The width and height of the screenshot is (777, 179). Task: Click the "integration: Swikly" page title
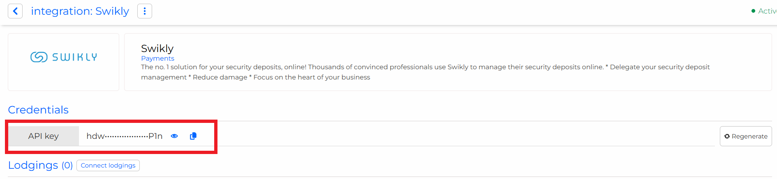80,11
